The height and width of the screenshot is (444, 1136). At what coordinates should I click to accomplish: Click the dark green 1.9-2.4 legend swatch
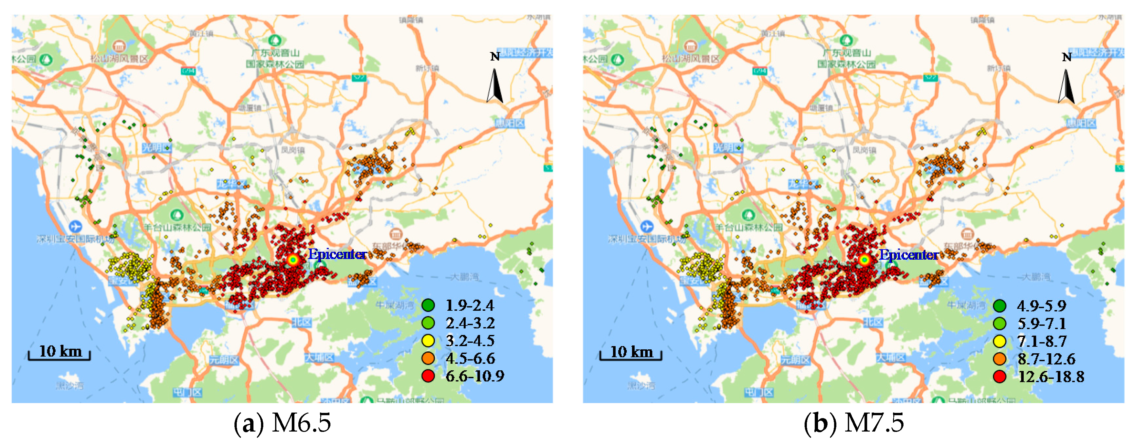428,305
